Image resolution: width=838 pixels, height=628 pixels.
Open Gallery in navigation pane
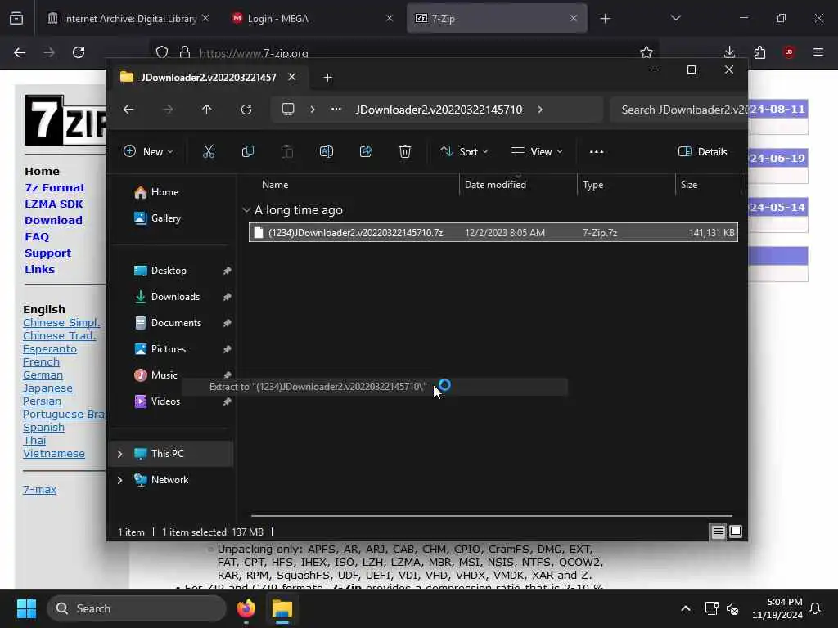click(165, 218)
